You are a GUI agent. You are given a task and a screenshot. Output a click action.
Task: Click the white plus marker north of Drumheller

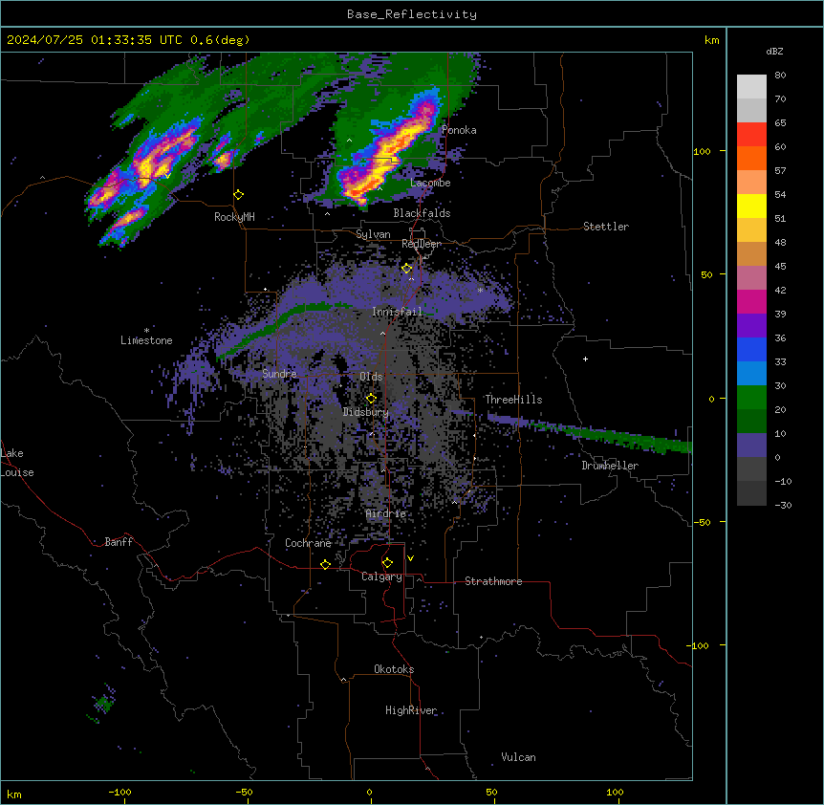[585, 359]
